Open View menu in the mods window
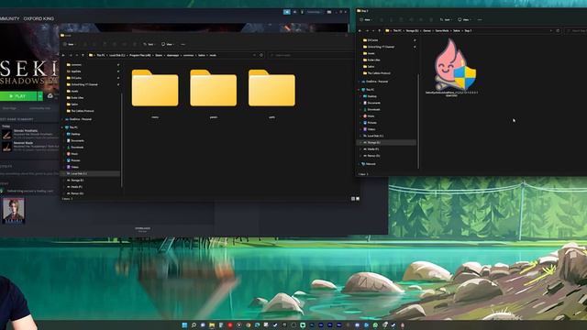 167,44
